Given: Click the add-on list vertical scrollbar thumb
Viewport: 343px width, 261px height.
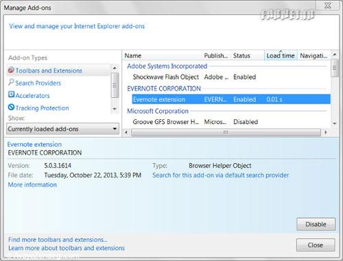Looking at the screenshot, I should (x=334, y=68).
